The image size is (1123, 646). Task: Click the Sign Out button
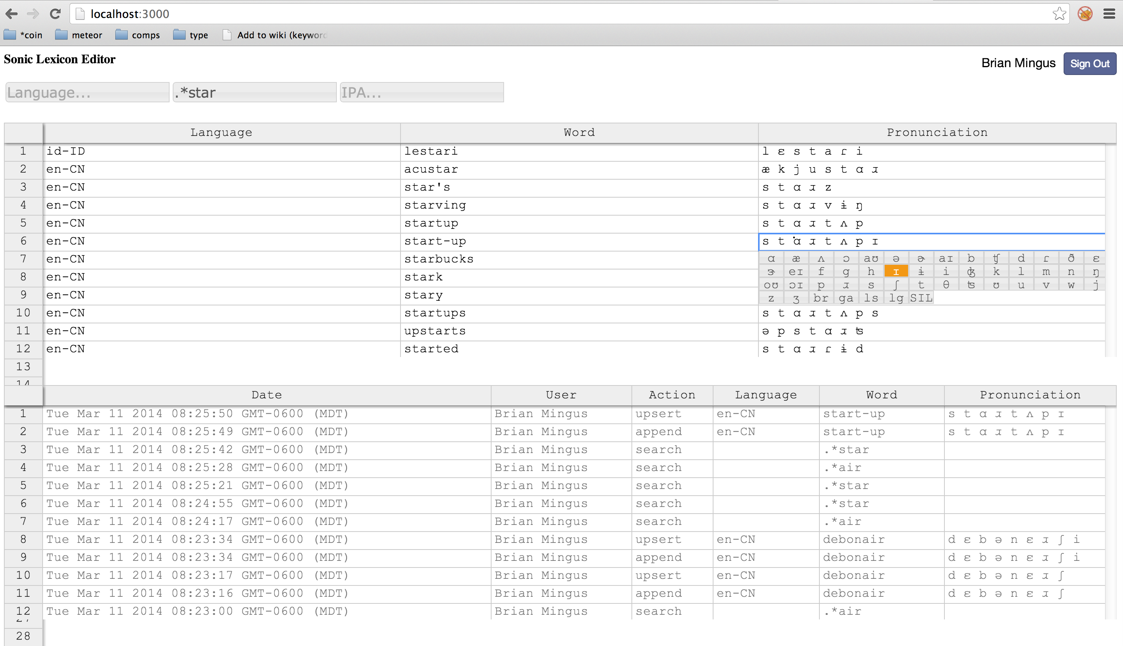1090,63
